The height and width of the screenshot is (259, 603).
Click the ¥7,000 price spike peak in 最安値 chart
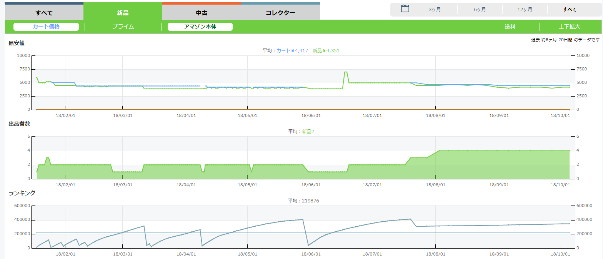point(346,72)
